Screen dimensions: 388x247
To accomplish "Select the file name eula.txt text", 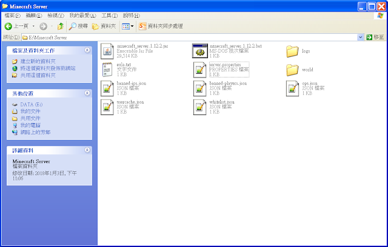I will (124, 64).
